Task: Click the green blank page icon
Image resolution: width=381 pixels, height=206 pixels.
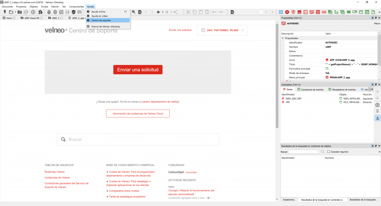Action: [373, 12]
